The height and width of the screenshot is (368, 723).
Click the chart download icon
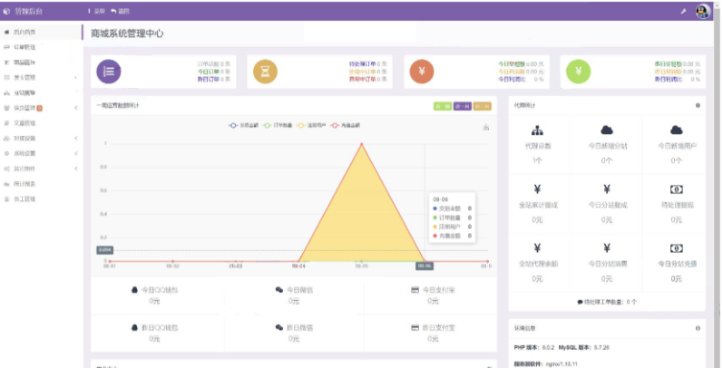[486, 127]
